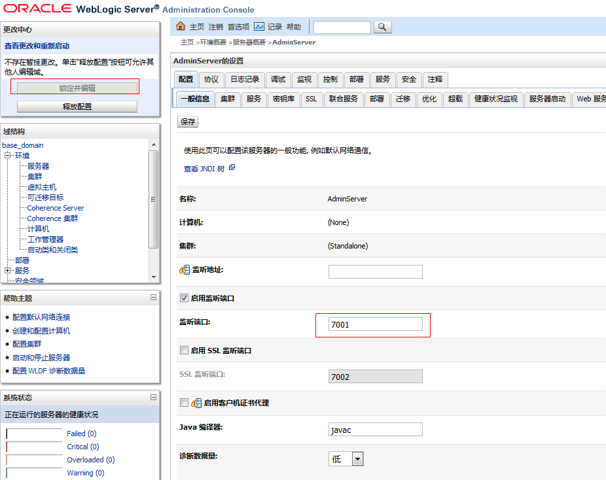606x480 pixels.
Task: Open the 查看 JNDI 树 link
Action: click(204, 169)
